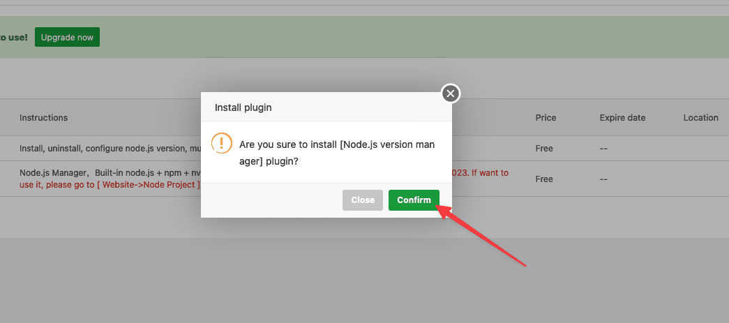Click the Price column header

(546, 118)
